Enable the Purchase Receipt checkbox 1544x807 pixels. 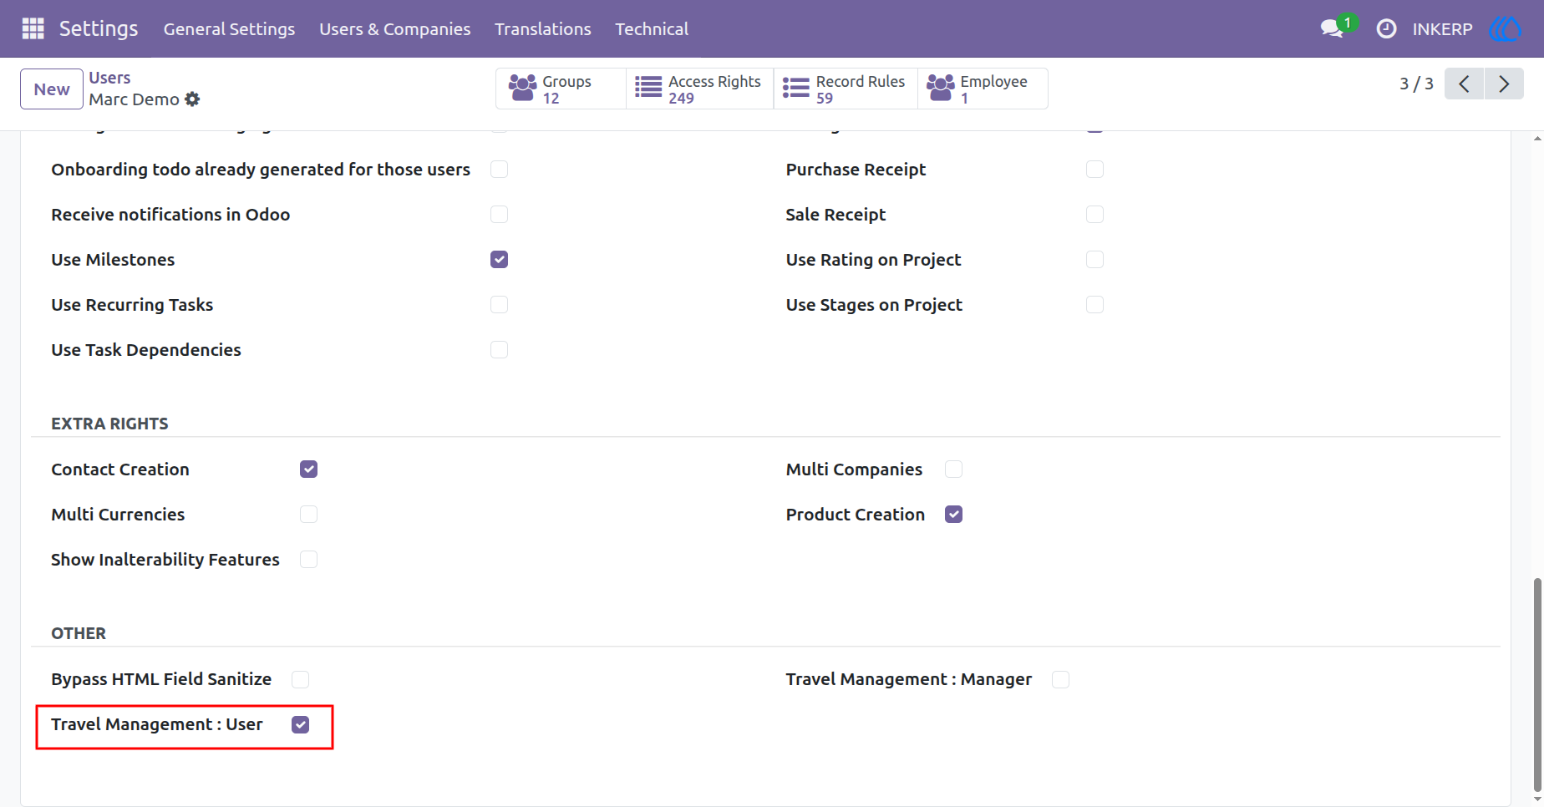(x=1095, y=170)
